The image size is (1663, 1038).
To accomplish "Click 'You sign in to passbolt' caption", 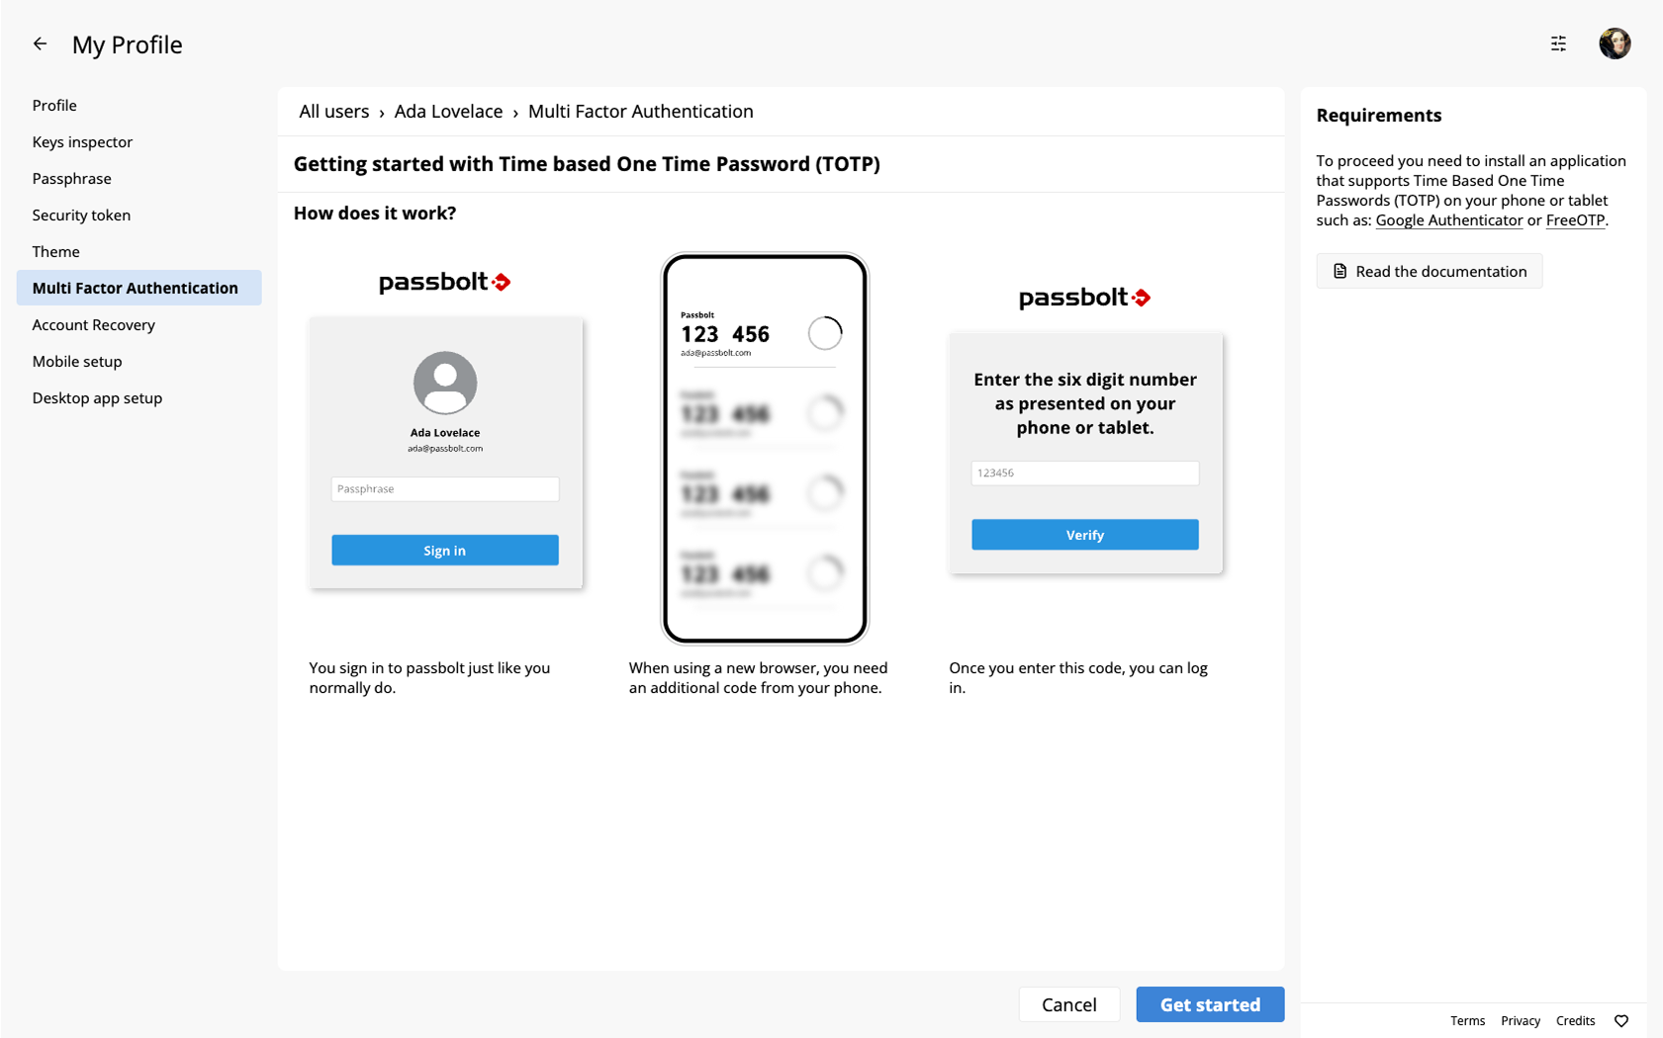I will 429,678.
